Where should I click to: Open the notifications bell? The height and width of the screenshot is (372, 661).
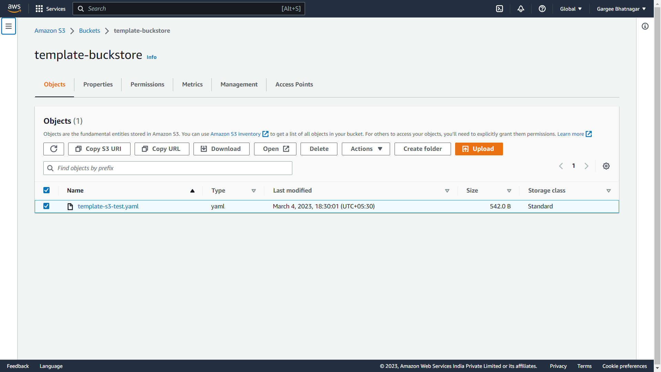(x=521, y=9)
